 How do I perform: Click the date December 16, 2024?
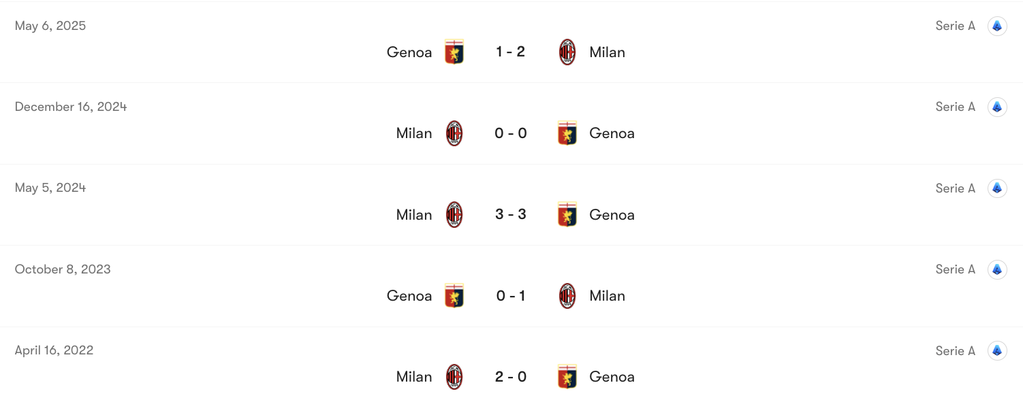(x=71, y=106)
